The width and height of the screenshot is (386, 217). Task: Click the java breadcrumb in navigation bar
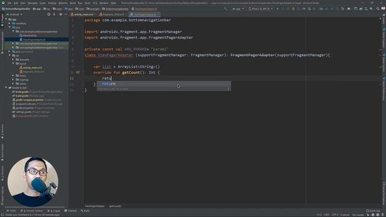(69, 9)
